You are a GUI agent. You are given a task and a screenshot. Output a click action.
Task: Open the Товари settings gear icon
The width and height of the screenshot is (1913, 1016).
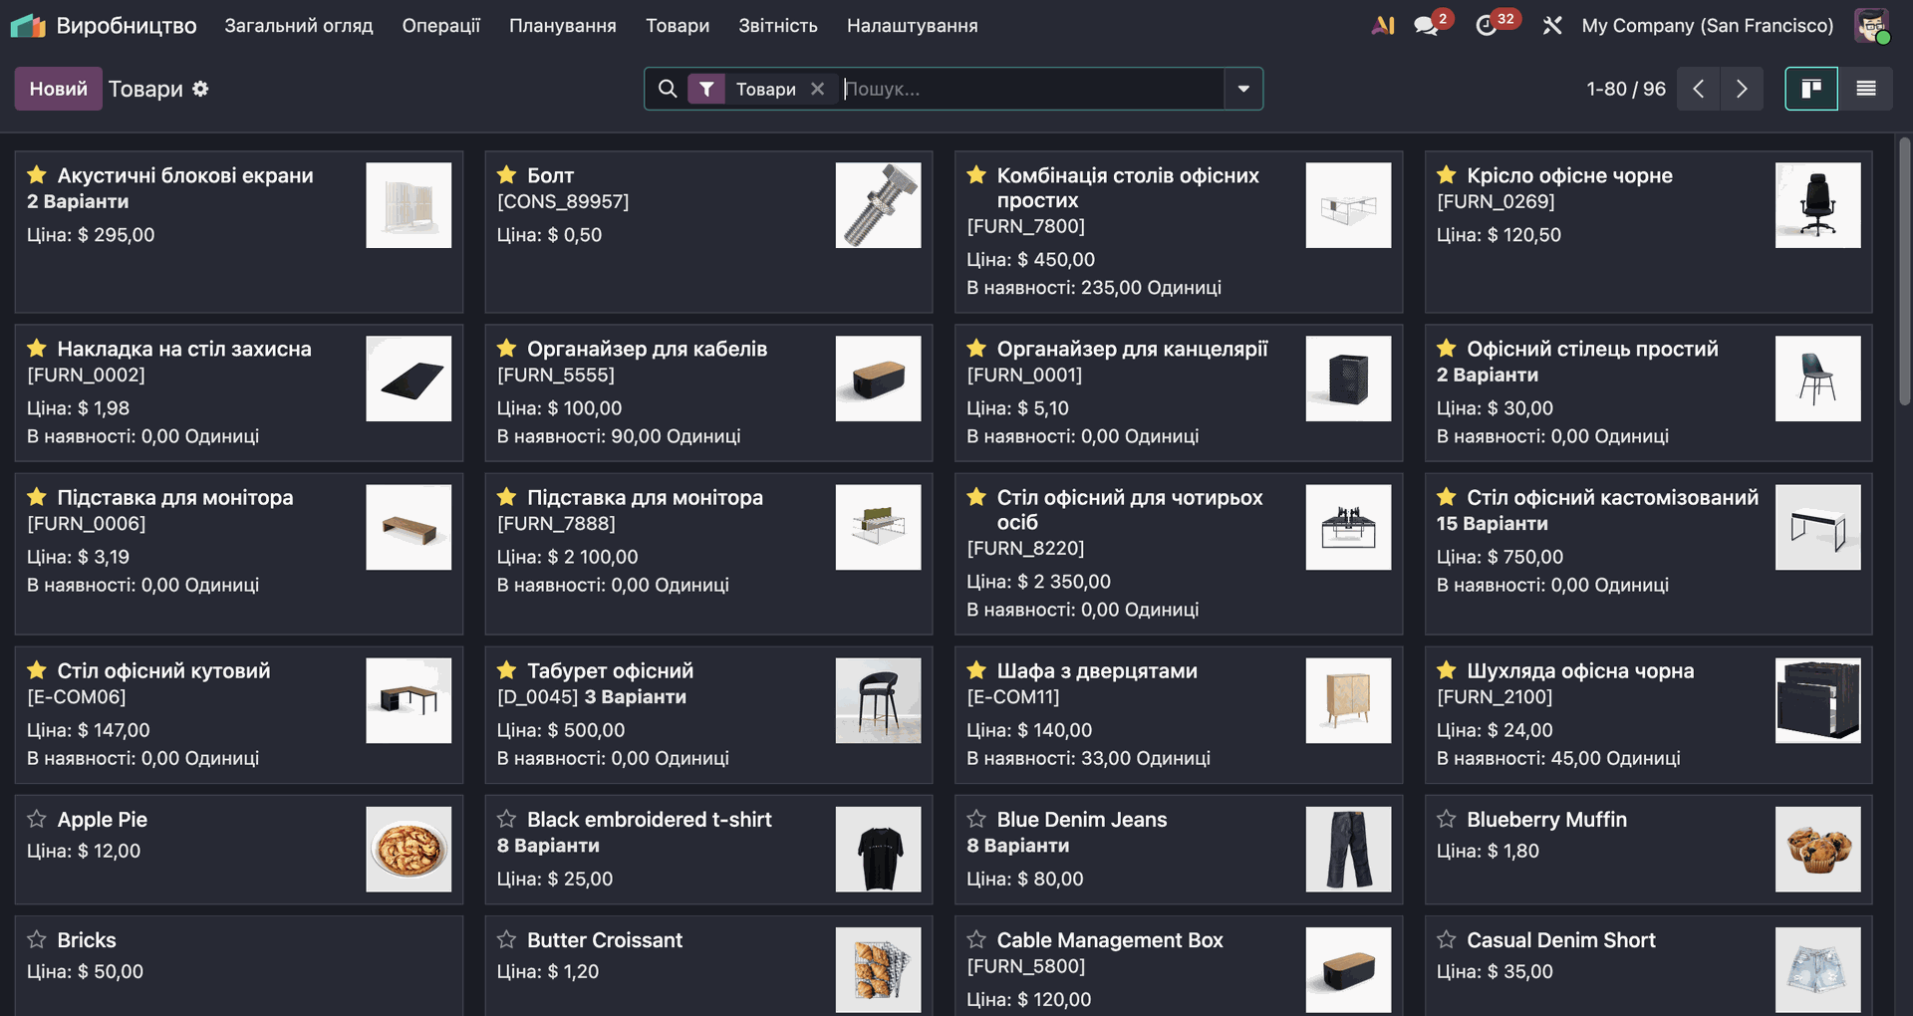[x=200, y=89]
